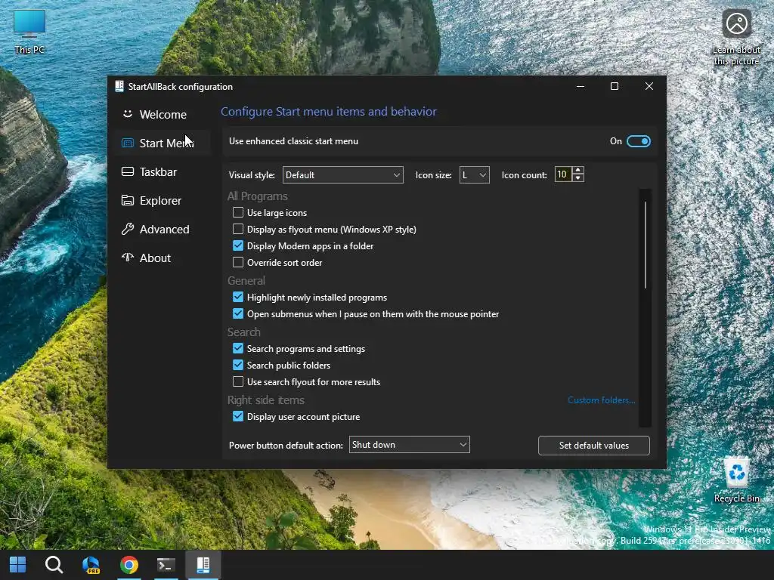Screen dimensions: 774x580
Task: Uncheck Display Modern apps in a folder
Action: (238, 245)
